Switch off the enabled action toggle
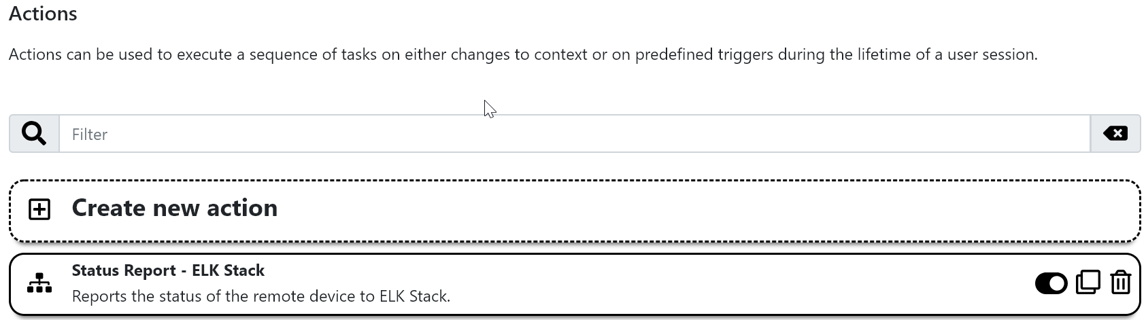The image size is (1146, 320). 1051,283
